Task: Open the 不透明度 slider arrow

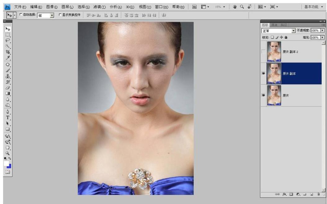Action: coord(322,30)
